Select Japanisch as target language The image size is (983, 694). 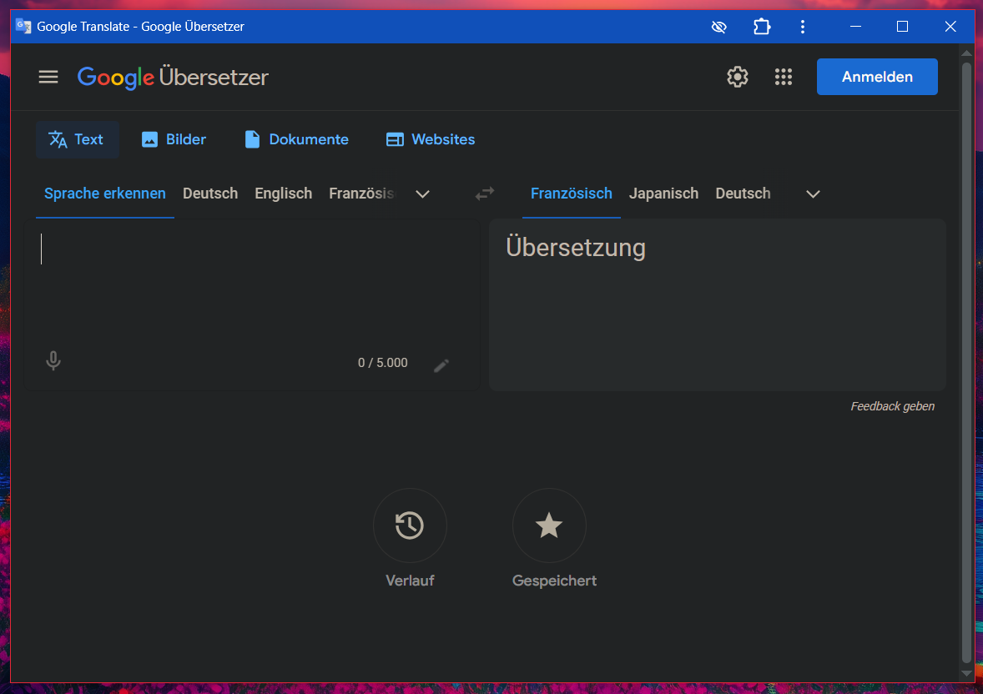[663, 194]
